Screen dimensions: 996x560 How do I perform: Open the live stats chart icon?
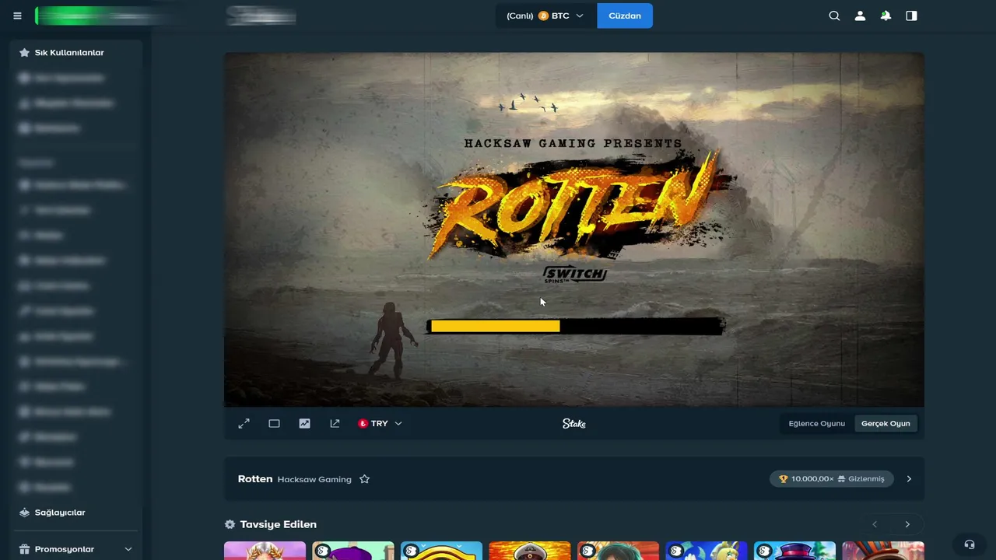304,423
